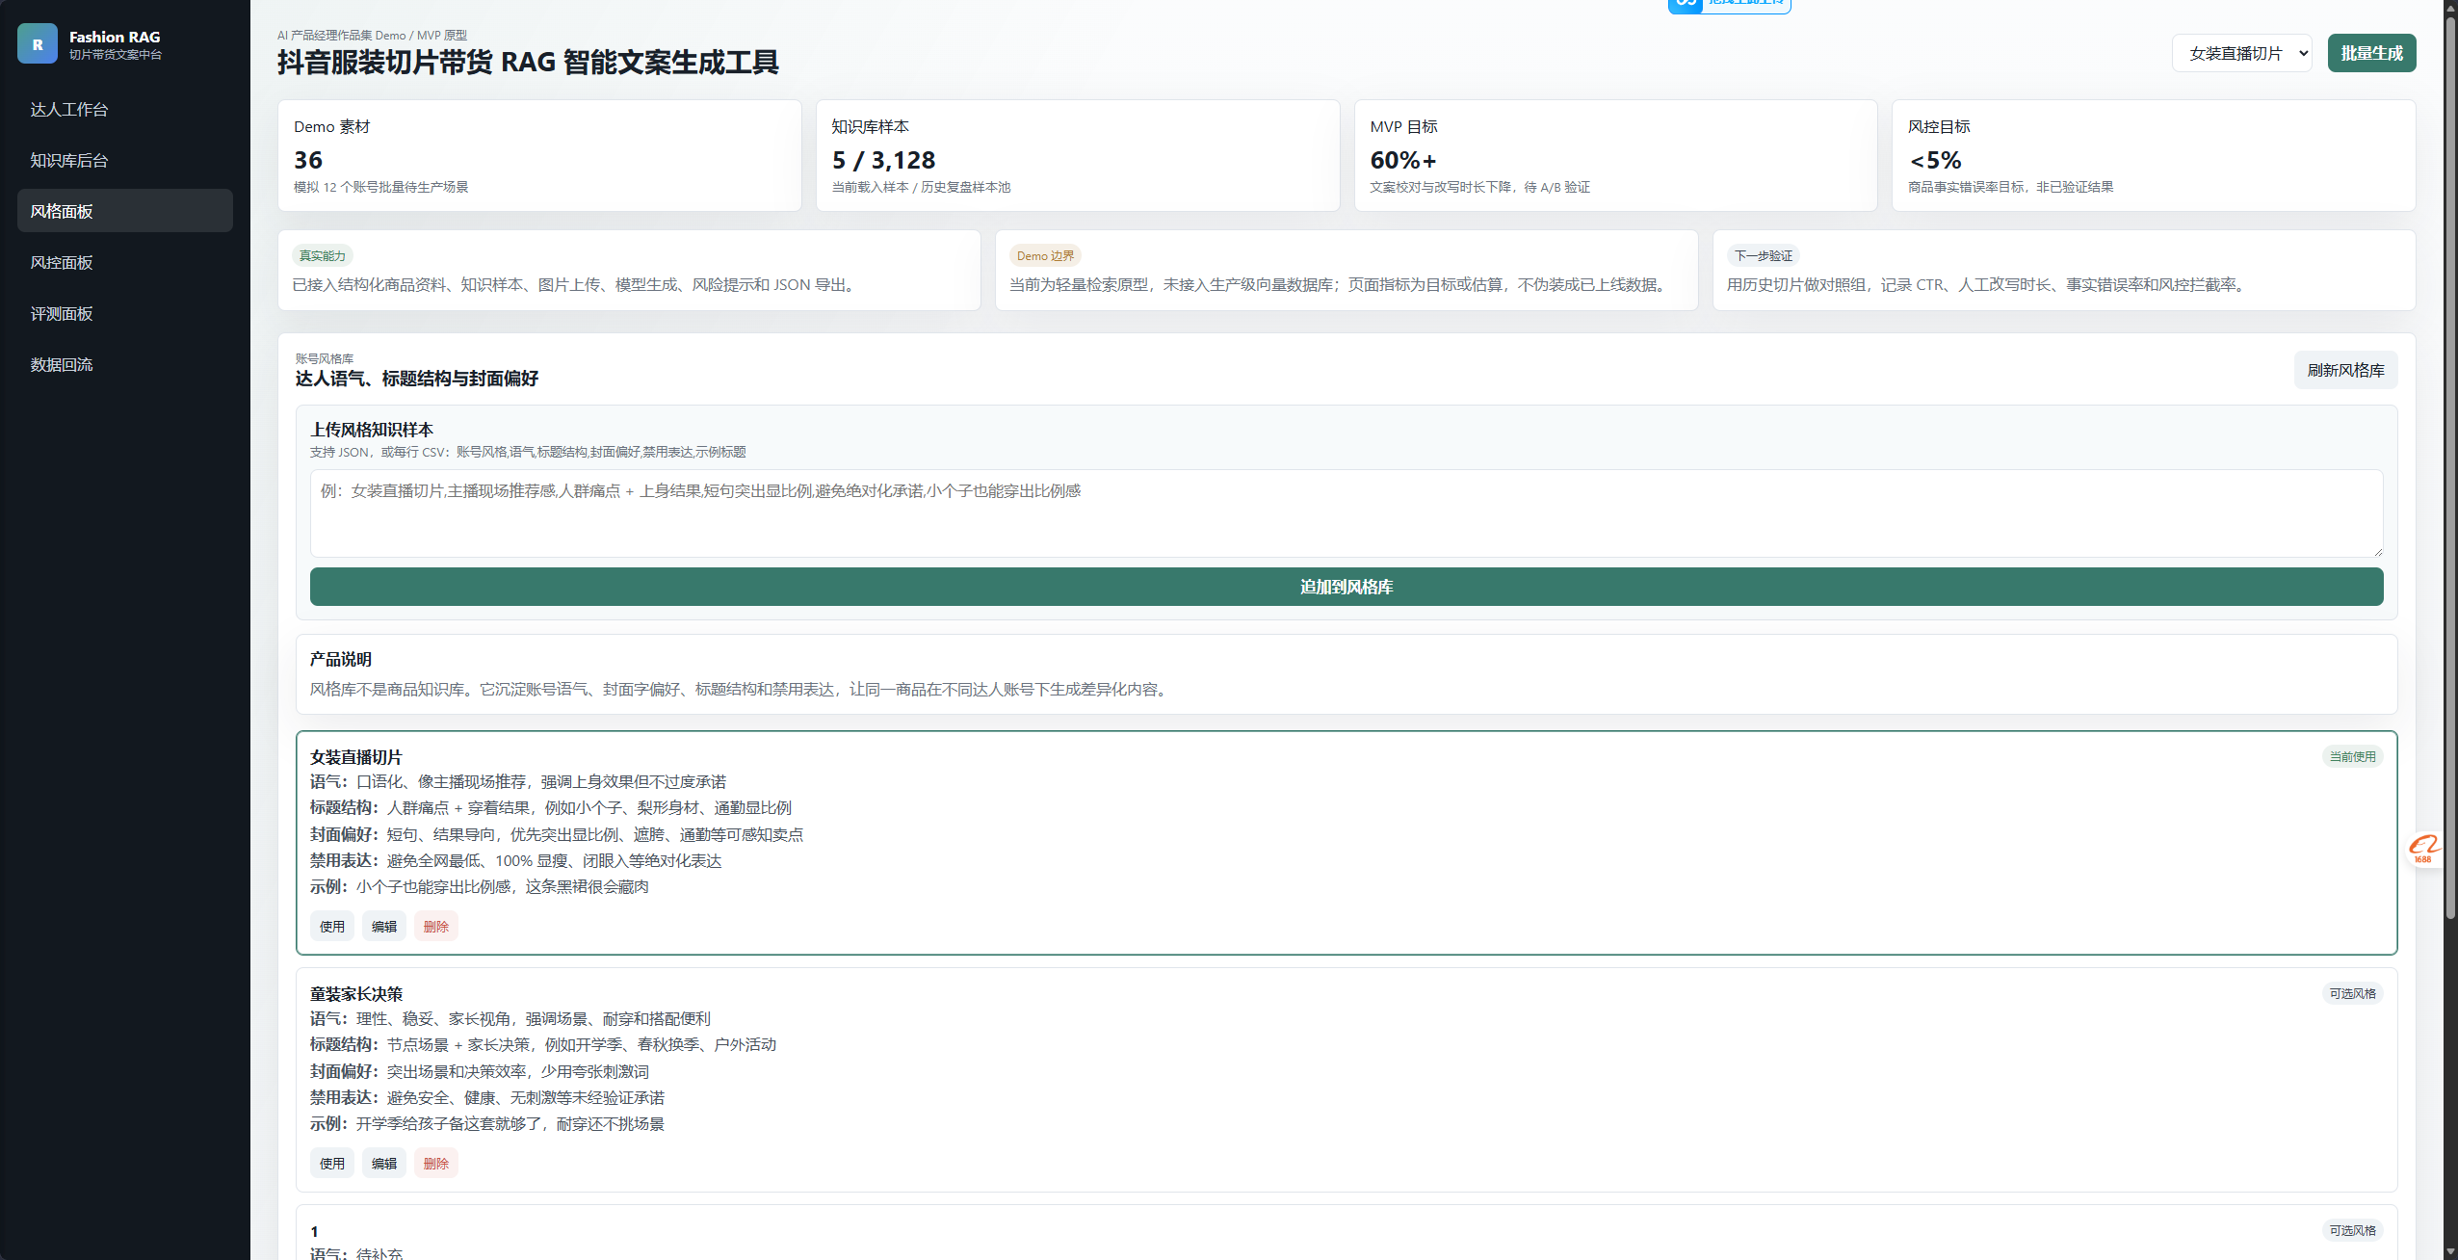
Task: Click the breadcrumb AI 产品经理作品集 Demo / MVP 原型
Action: tap(372, 36)
